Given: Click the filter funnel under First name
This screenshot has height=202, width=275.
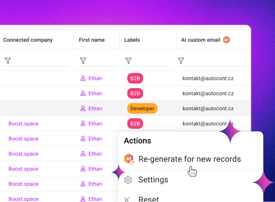Looking at the screenshot, I should (83, 61).
